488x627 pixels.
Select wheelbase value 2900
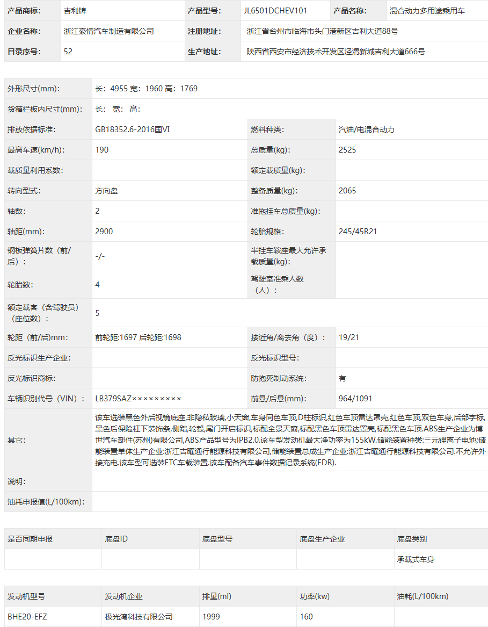[104, 232]
